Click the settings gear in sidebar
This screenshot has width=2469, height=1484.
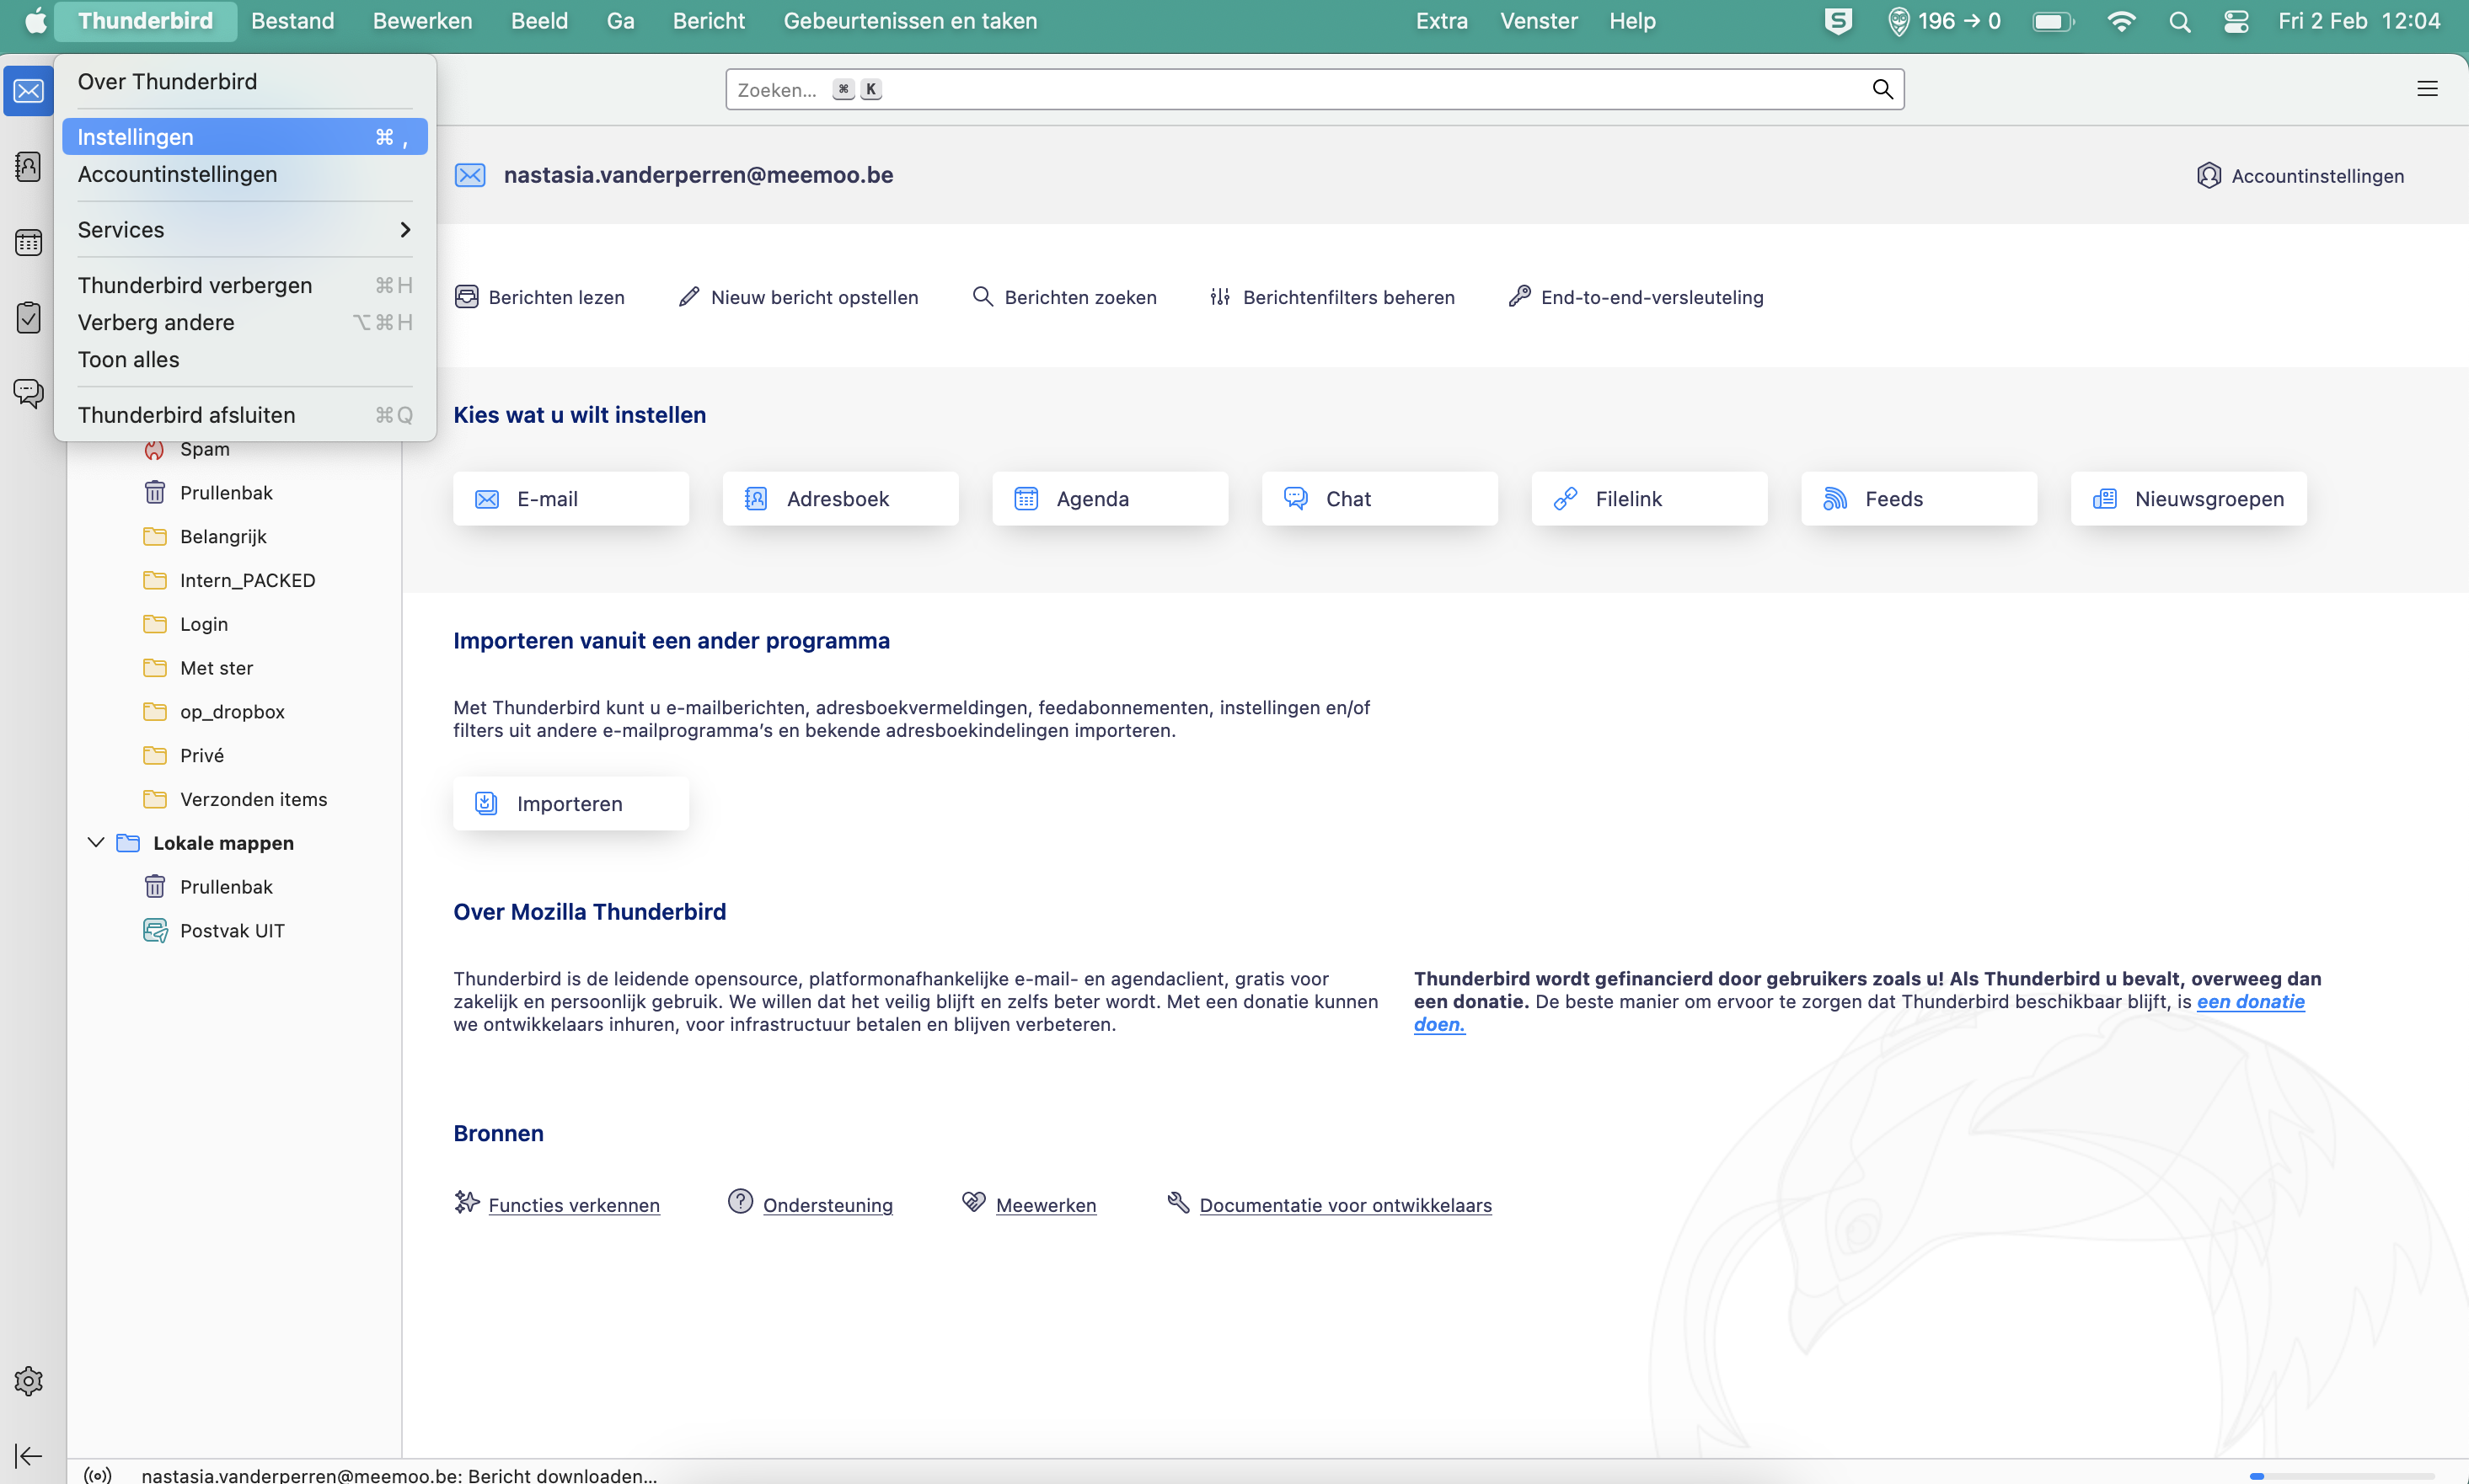28,1381
